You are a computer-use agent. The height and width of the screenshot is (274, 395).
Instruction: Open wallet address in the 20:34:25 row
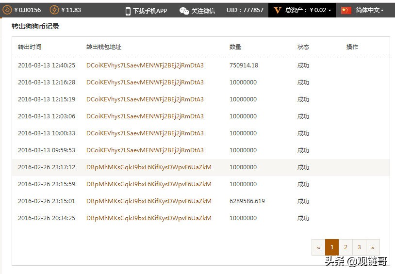click(x=149, y=218)
